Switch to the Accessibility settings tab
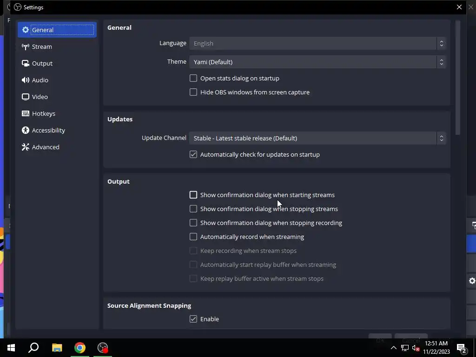This screenshot has width=476, height=357. (x=57, y=130)
